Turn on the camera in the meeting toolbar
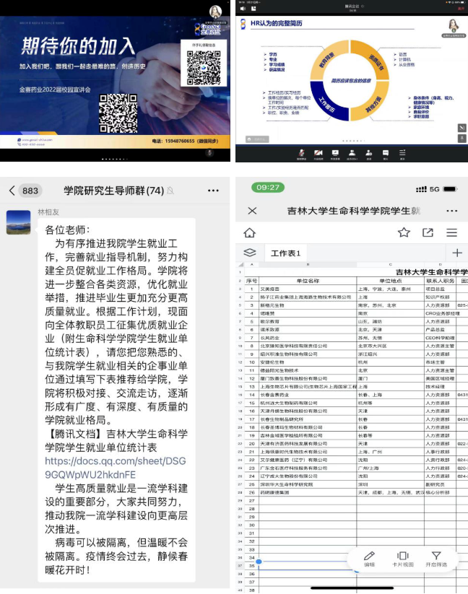 [318, 154]
